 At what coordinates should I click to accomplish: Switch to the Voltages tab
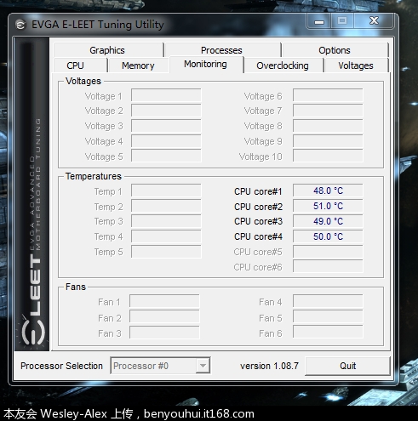(356, 65)
